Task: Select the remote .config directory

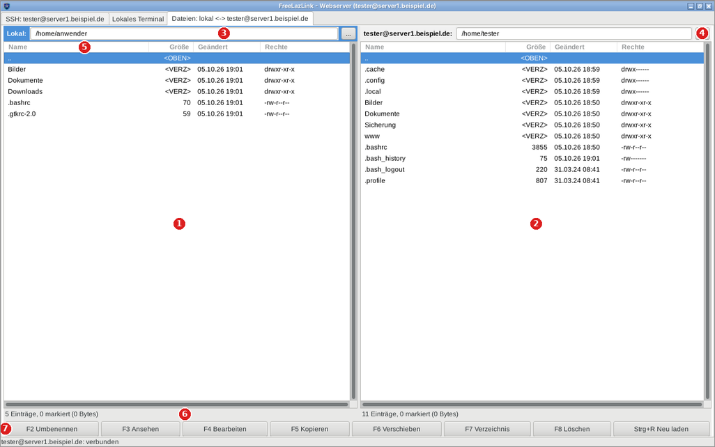Action: click(x=532, y=80)
